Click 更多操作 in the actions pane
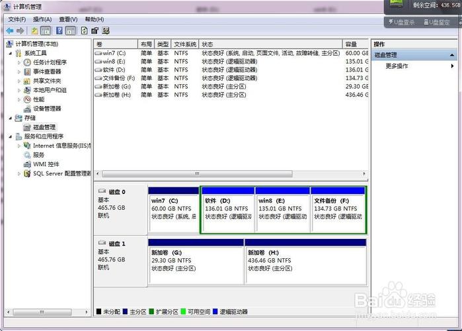Image resolution: width=462 pixels, height=331 pixels. (397, 66)
